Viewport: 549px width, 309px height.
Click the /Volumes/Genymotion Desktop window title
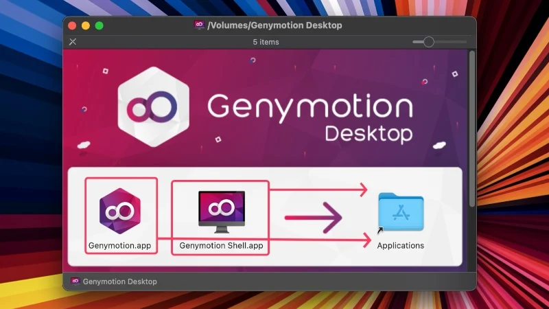tap(274, 25)
